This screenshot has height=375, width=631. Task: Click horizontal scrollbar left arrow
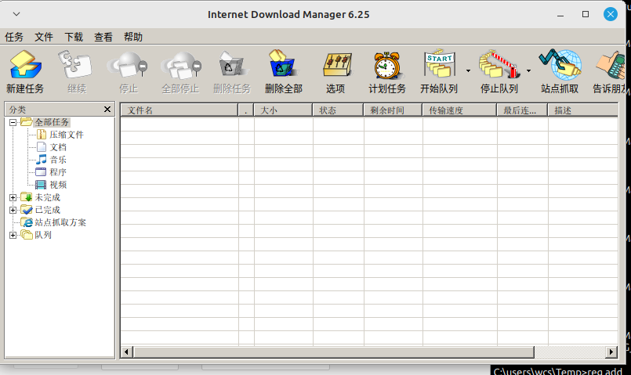(126, 352)
